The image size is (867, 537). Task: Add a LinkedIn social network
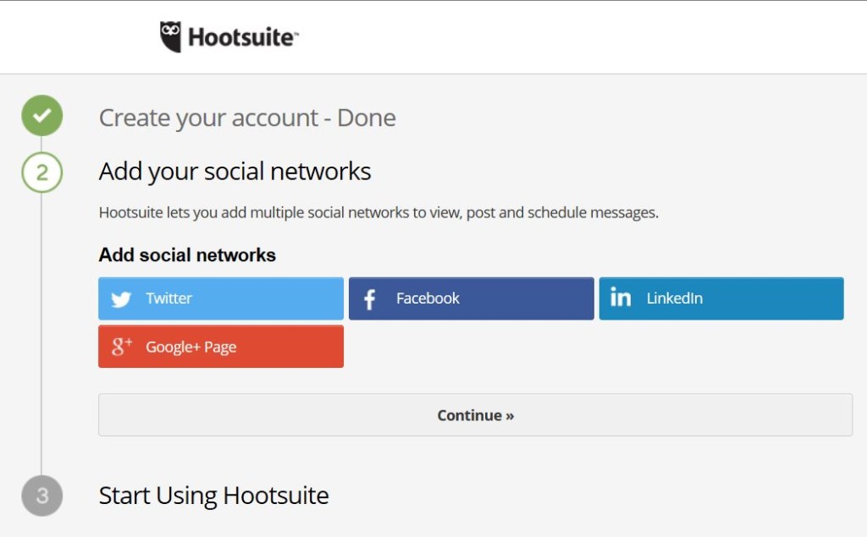coord(721,299)
